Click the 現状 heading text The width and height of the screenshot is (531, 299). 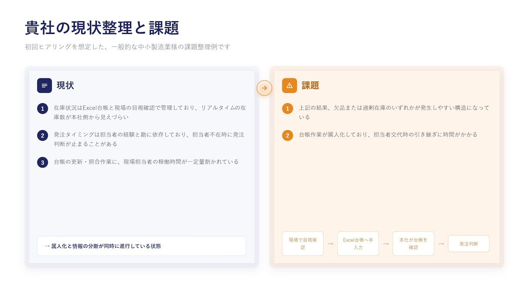pyautogui.click(x=65, y=85)
